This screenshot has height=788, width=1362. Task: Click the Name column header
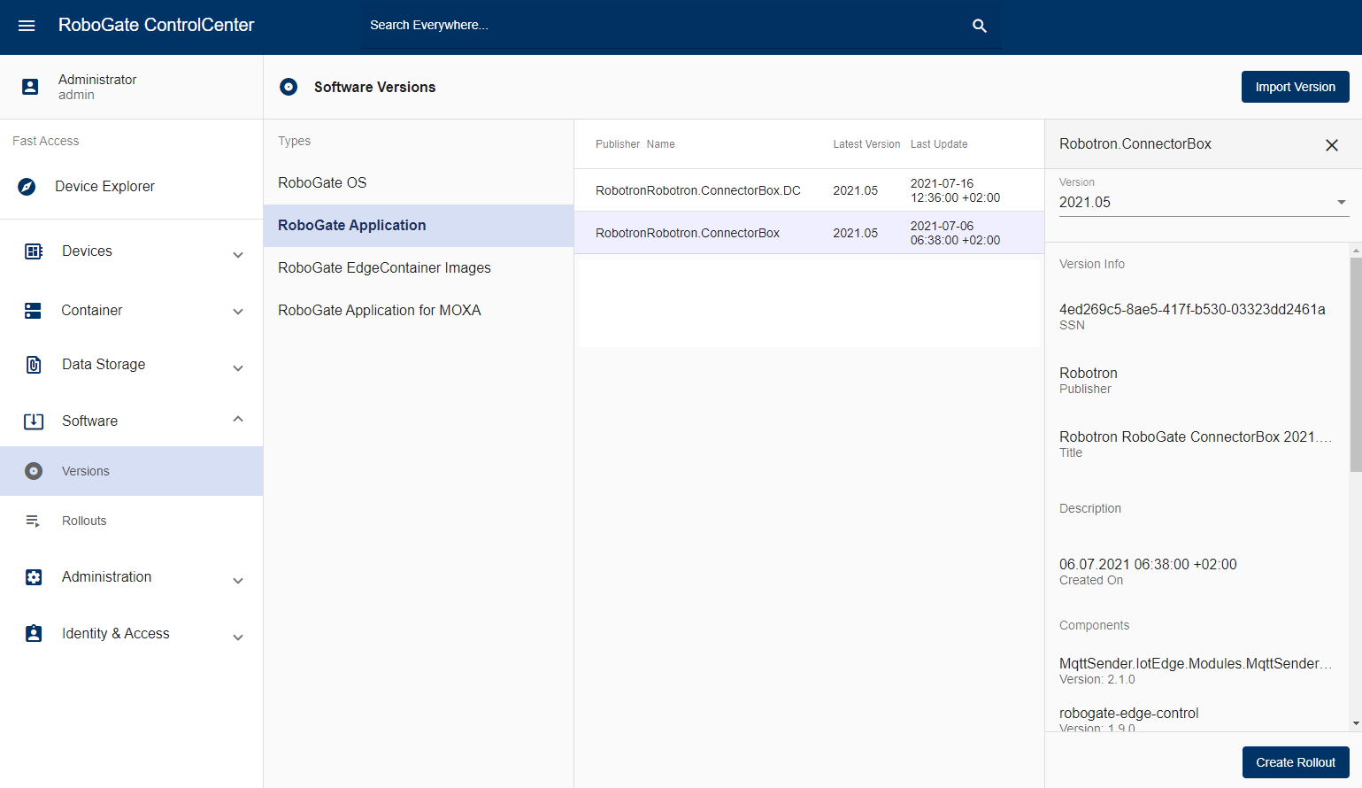click(660, 144)
